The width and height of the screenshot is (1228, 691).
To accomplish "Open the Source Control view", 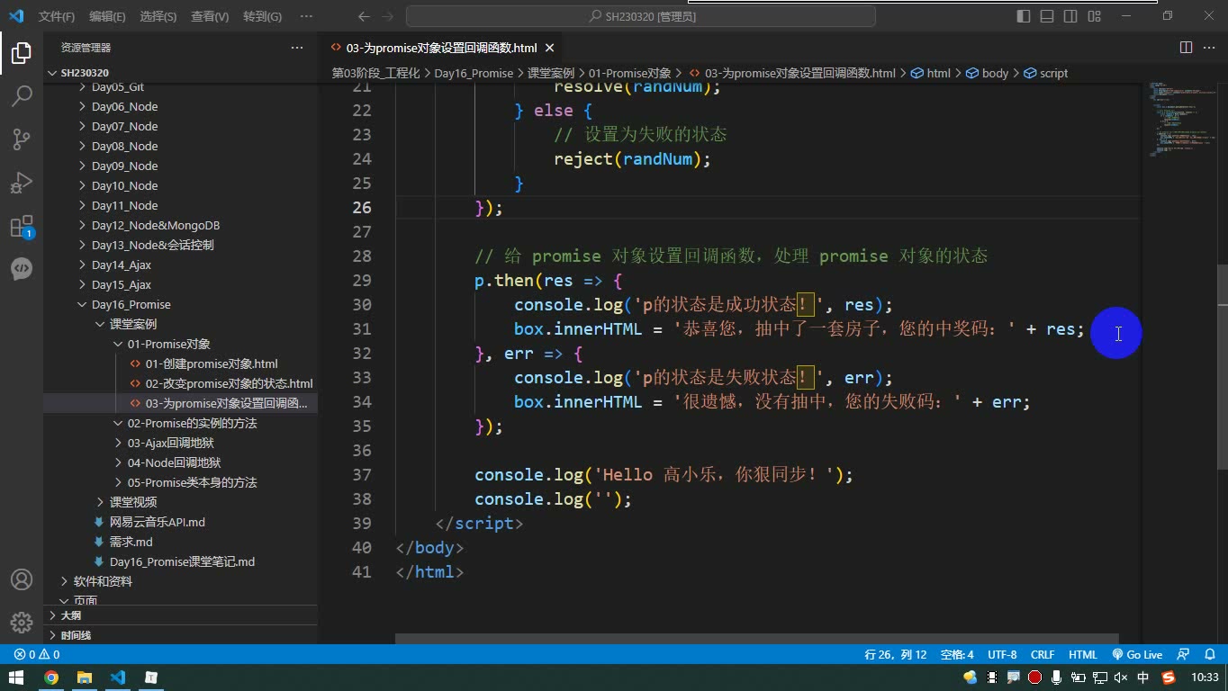I will (22, 139).
